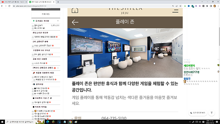
Task: Open Minecraft from the taskbar
Action: 53,122
